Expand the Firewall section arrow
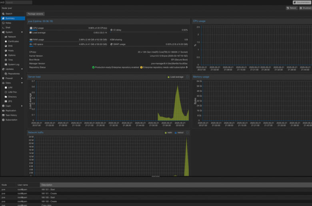Viewport: 312px width, 206px height. point(22,78)
